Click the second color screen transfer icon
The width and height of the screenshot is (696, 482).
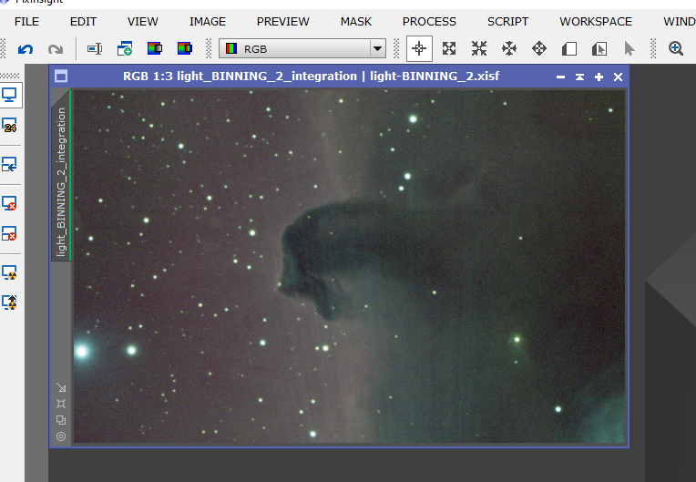pyautogui.click(x=185, y=48)
